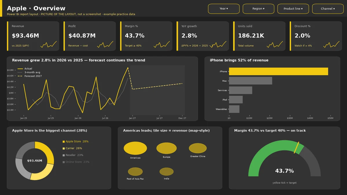The image size is (347, 195).
Task: Click the Reseller legend swatch
Action: (x=64, y=155)
